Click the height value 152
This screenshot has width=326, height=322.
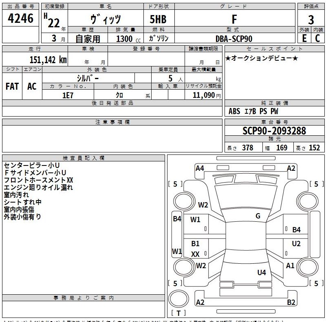[314, 148]
